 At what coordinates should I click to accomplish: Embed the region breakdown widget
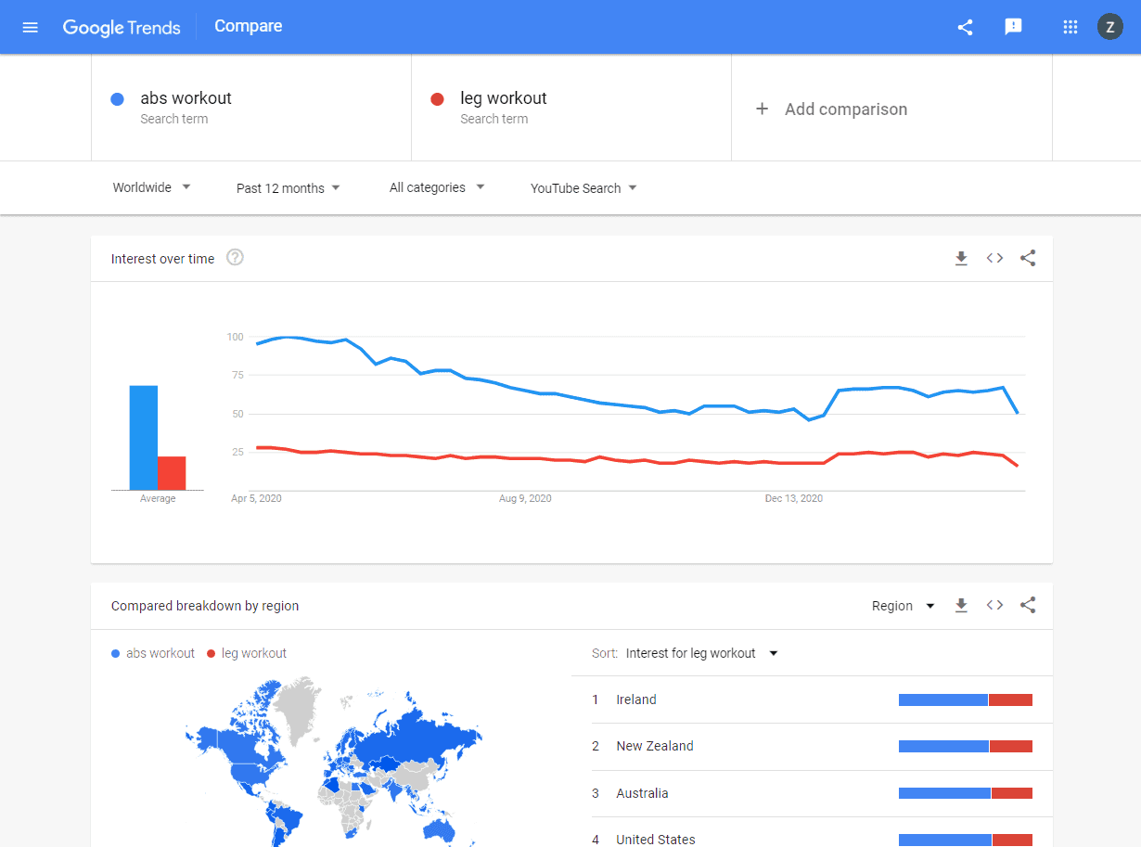pyautogui.click(x=994, y=606)
